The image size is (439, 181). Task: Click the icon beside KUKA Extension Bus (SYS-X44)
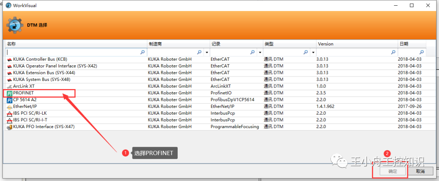(9, 73)
